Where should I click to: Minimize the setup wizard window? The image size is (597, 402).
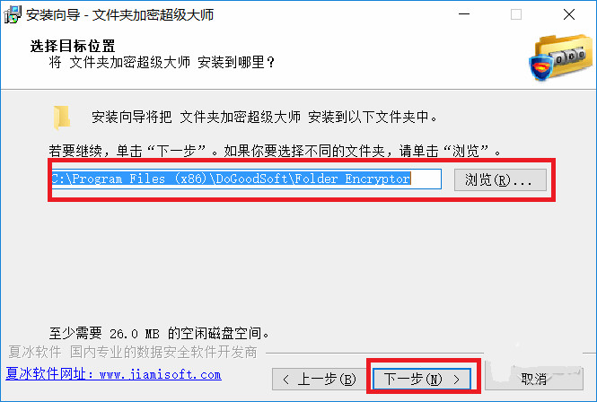[464, 14]
